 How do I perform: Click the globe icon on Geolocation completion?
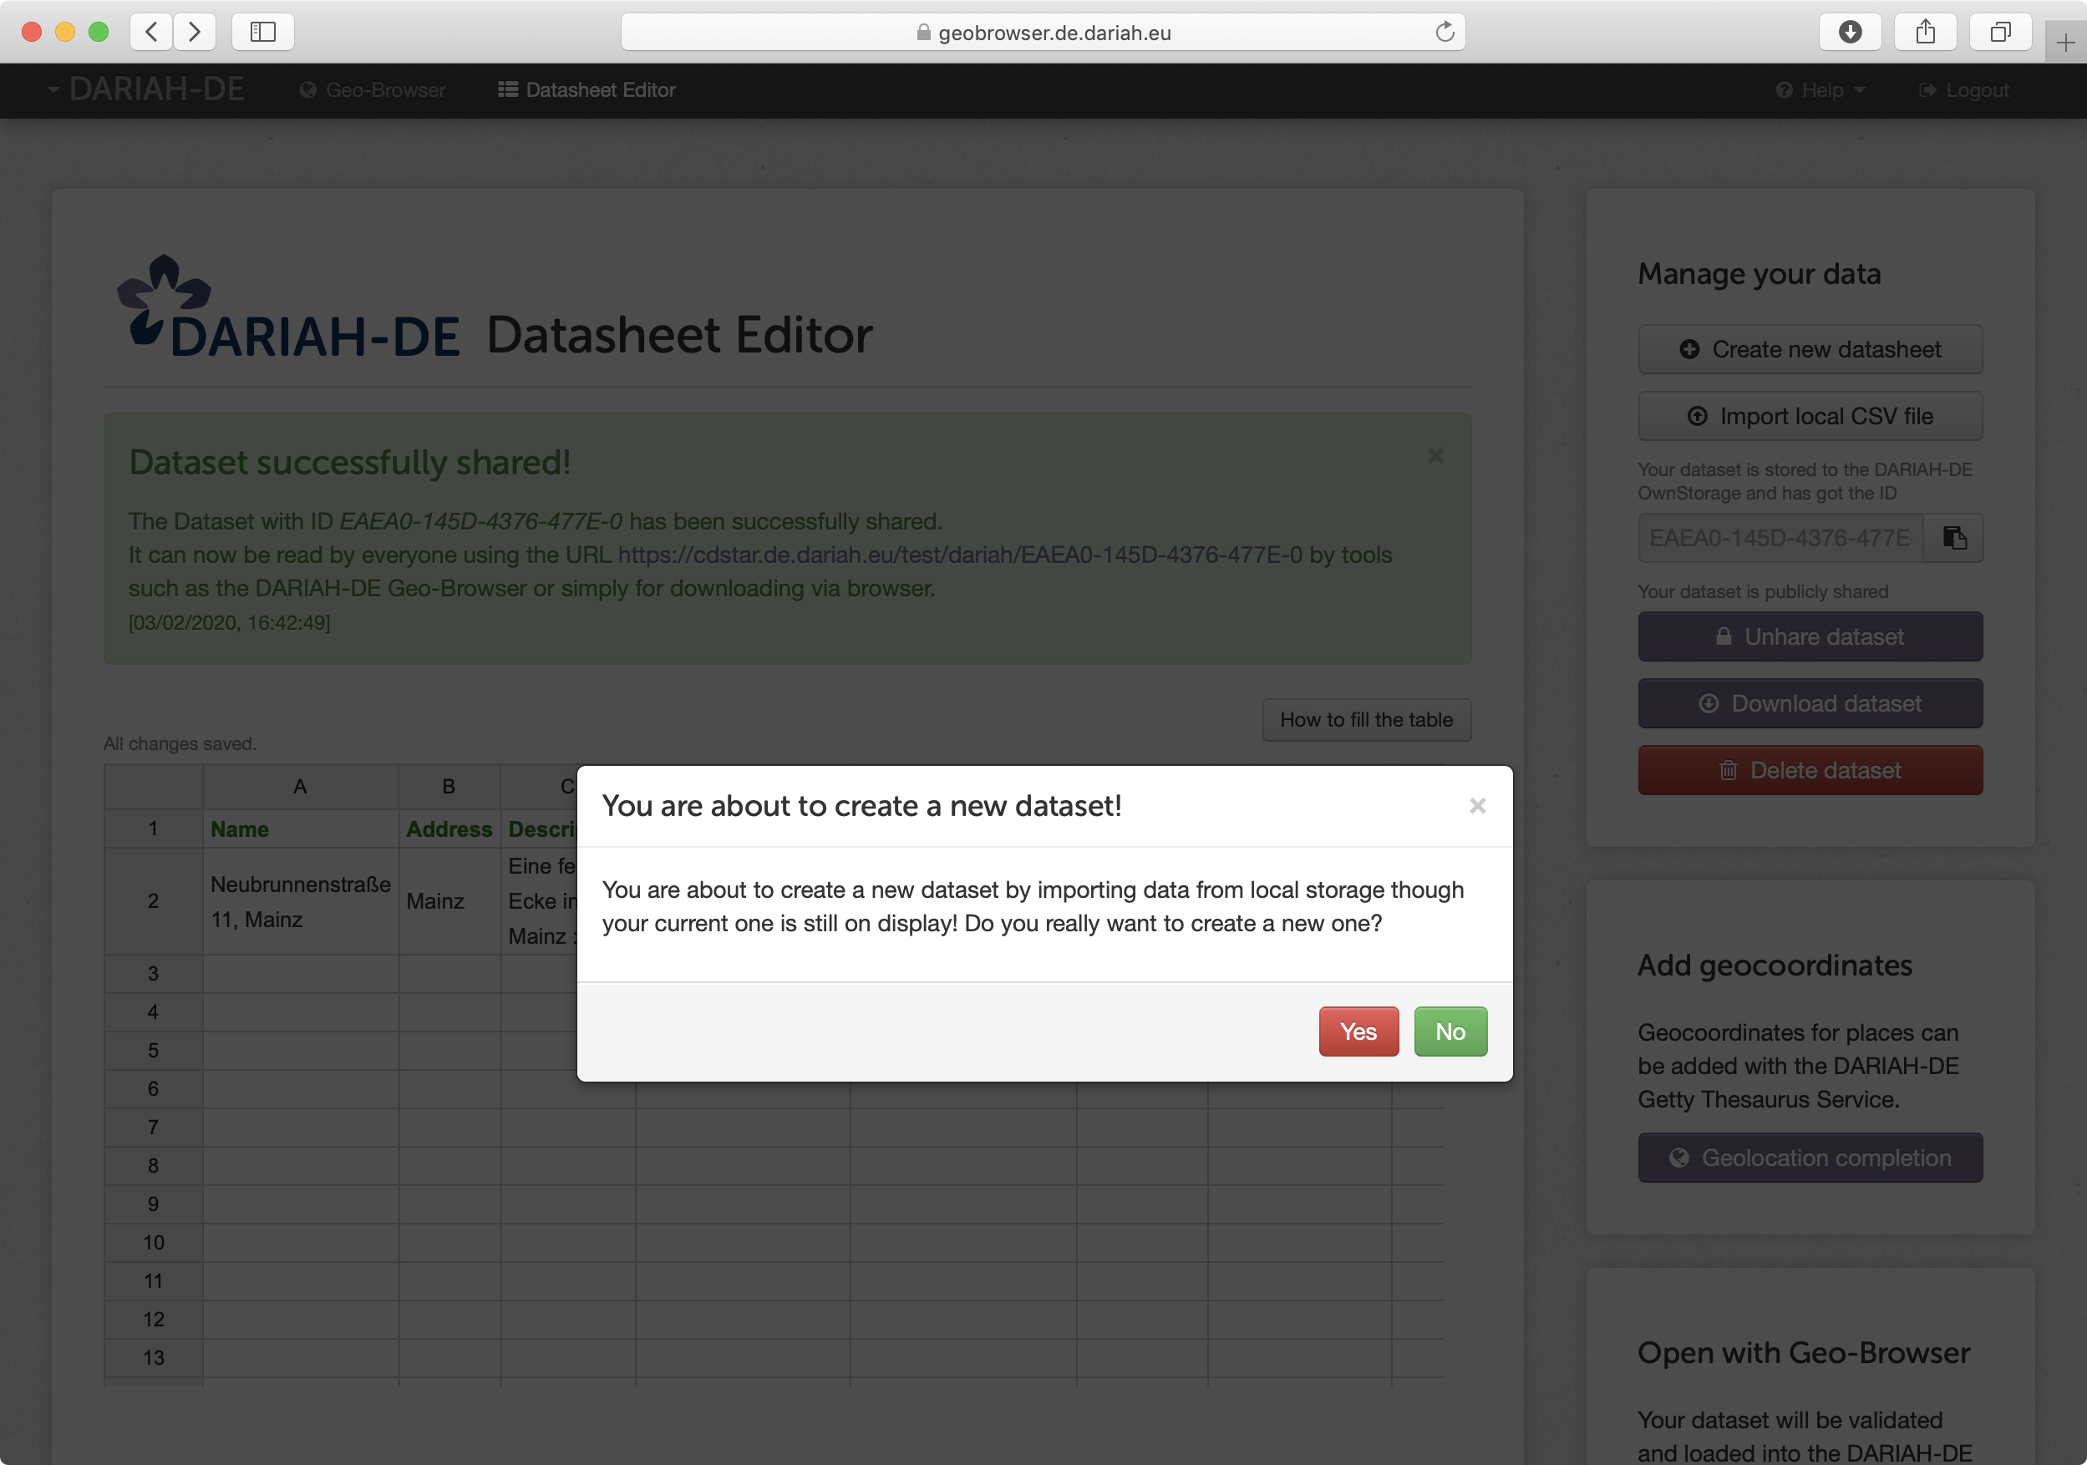point(1678,1158)
